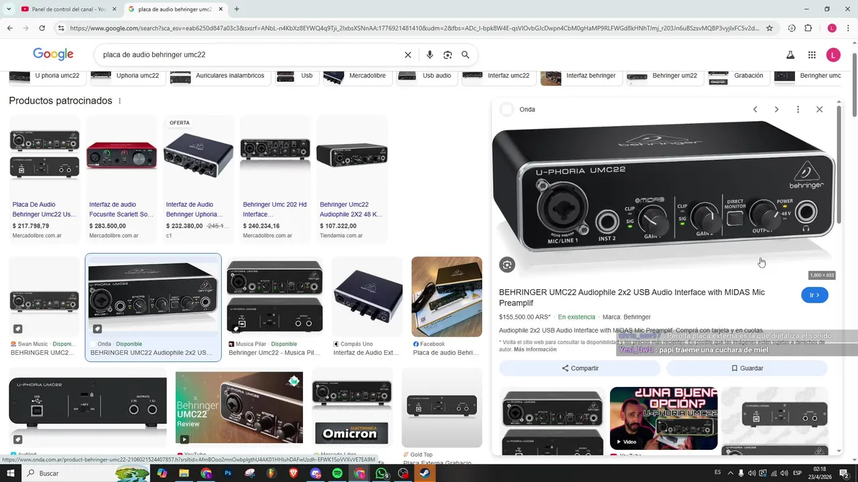
Task: Go back to previous page
Action: point(9,28)
